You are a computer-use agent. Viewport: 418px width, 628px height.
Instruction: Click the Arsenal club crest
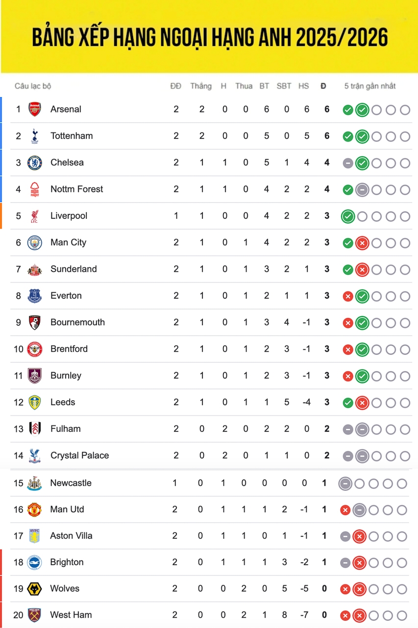[x=35, y=109]
